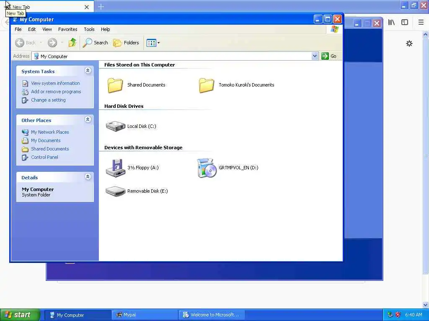The height and width of the screenshot is (321, 429).
Task: Click Change a setting link
Action: (48, 100)
